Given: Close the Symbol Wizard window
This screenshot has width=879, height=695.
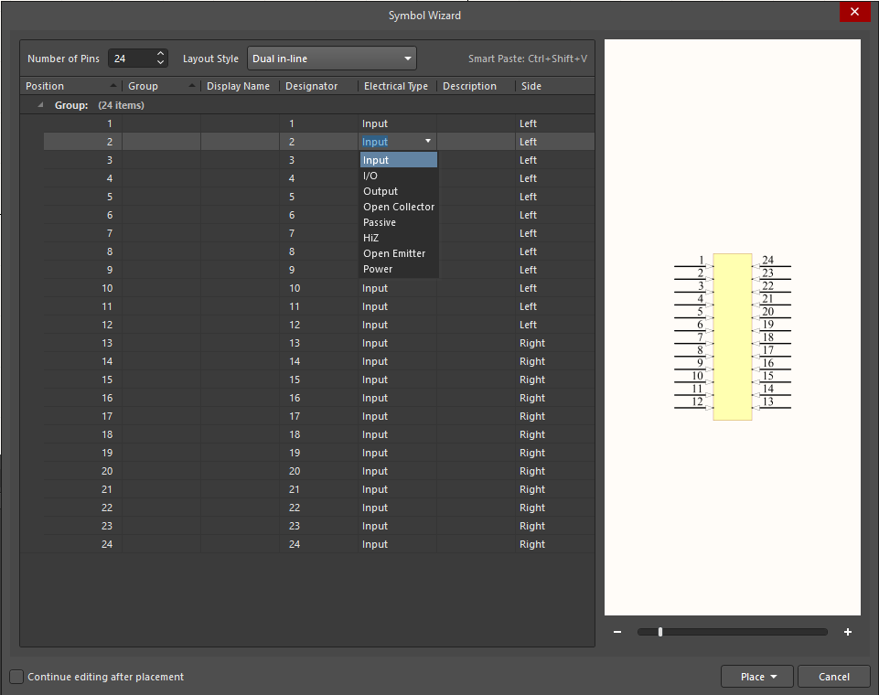Looking at the screenshot, I should coord(854,12).
